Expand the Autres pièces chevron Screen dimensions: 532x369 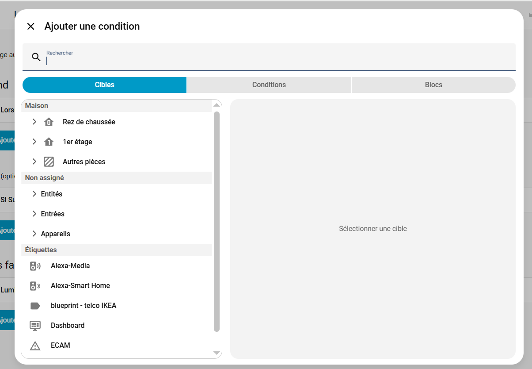pyautogui.click(x=34, y=161)
